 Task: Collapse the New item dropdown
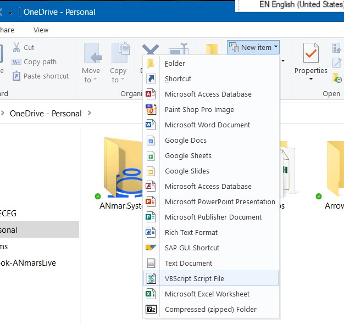coord(253,47)
